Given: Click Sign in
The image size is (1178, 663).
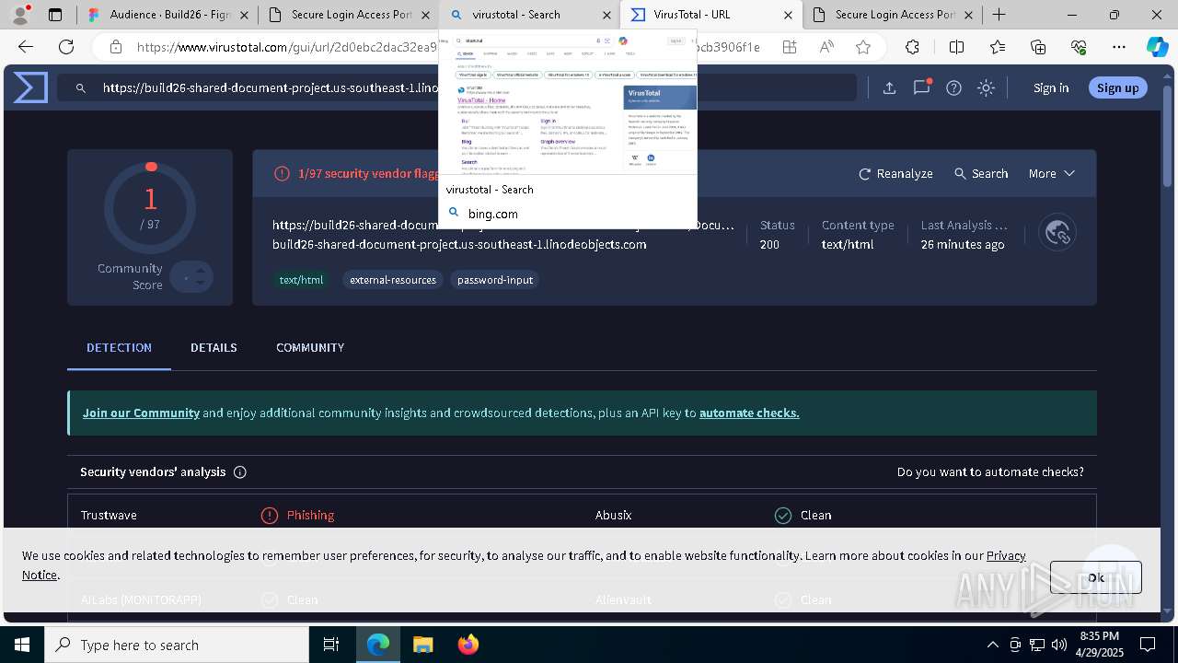Looking at the screenshot, I should (x=1051, y=87).
